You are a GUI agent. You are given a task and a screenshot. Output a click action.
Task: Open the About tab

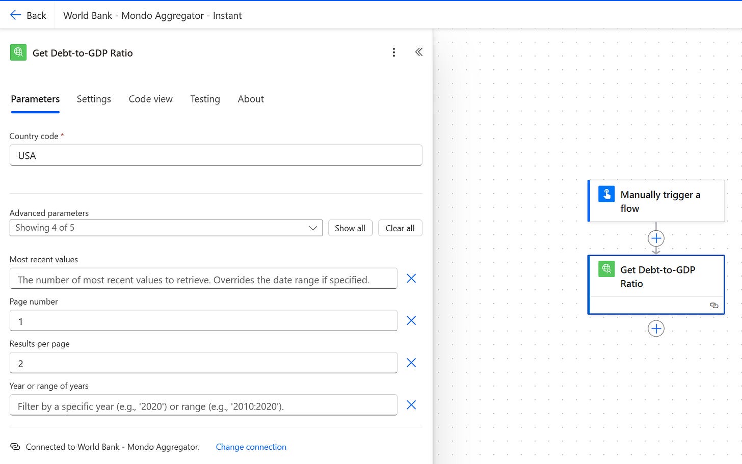pyautogui.click(x=251, y=99)
